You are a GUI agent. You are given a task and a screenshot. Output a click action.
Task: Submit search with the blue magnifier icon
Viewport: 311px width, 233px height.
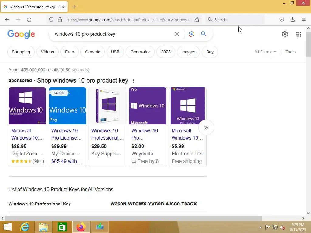coord(203,34)
